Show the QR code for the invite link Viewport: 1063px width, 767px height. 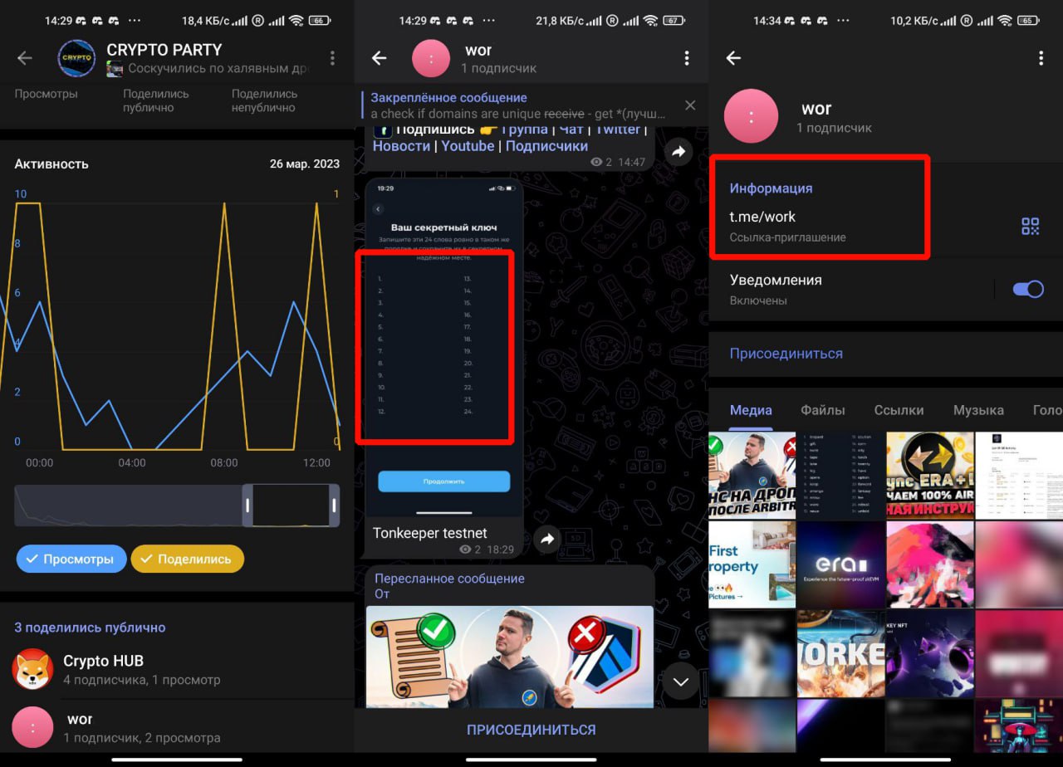[1031, 226]
